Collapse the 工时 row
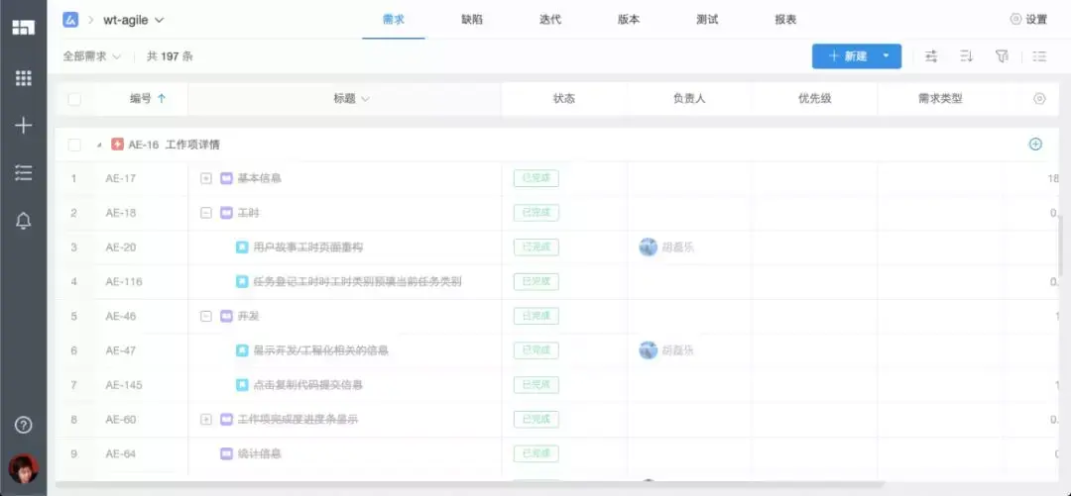This screenshot has width=1071, height=496. click(x=205, y=213)
